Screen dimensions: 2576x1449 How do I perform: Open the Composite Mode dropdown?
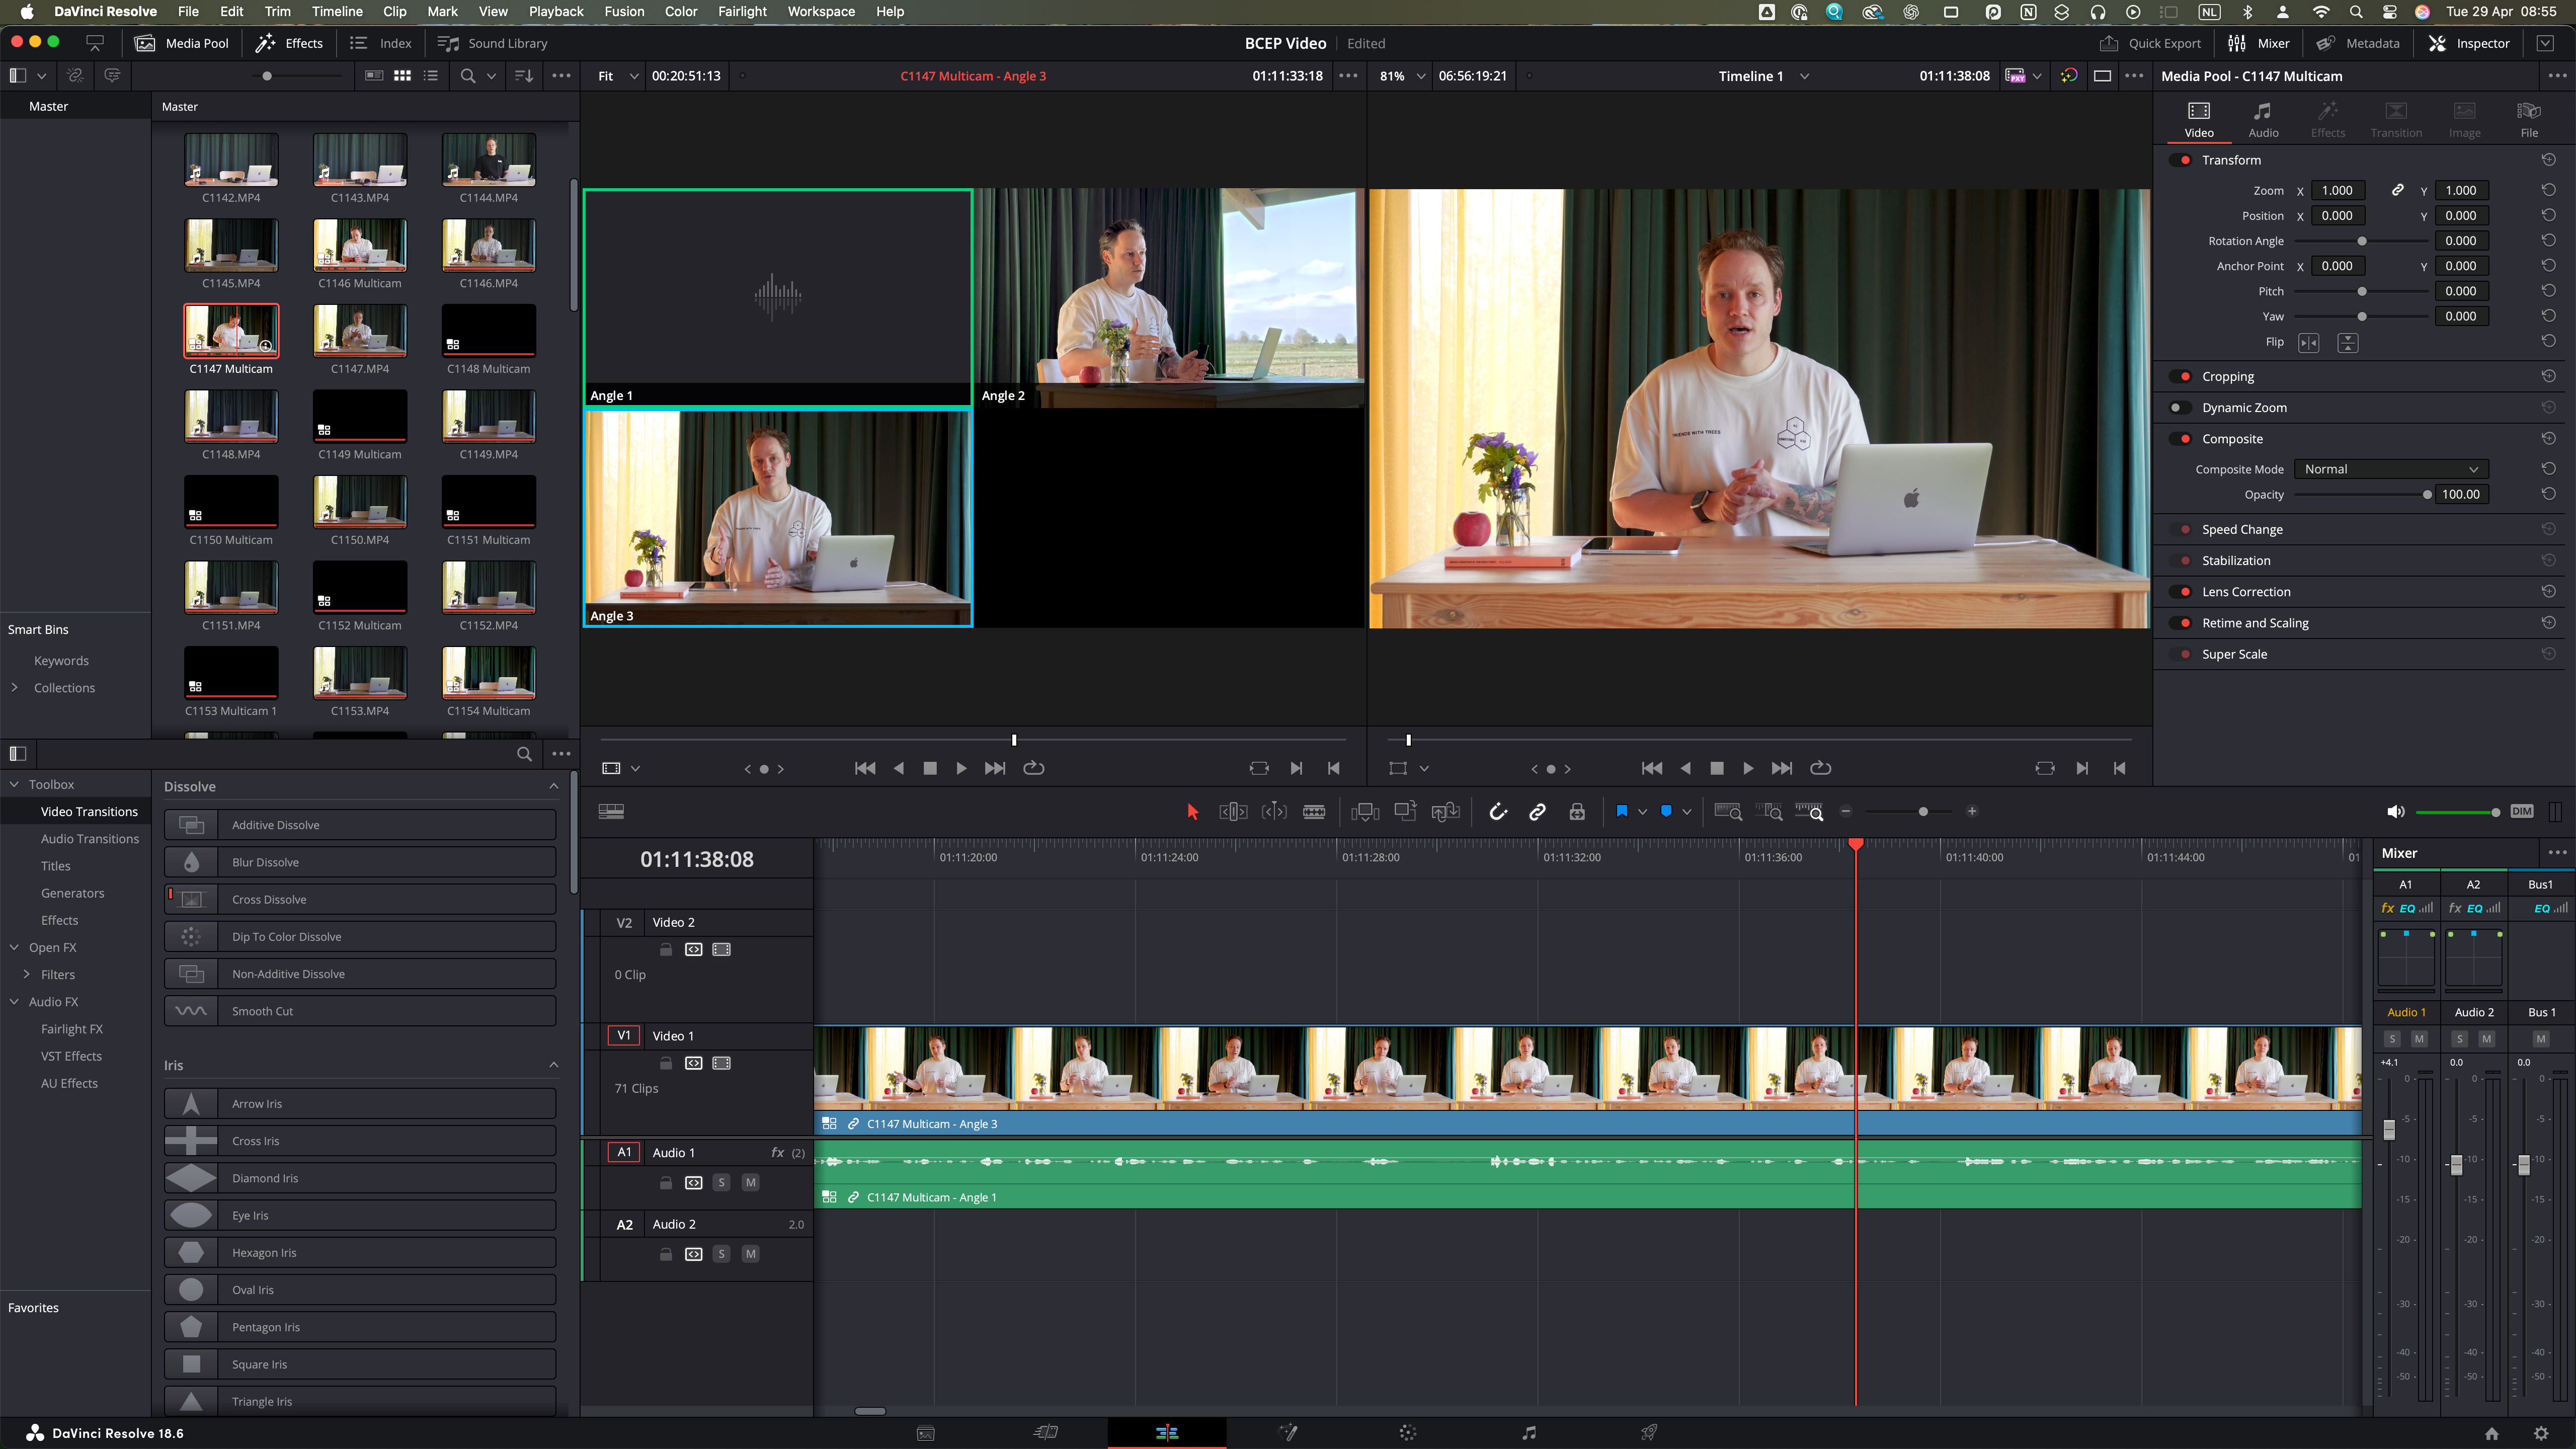coord(2390,469)
